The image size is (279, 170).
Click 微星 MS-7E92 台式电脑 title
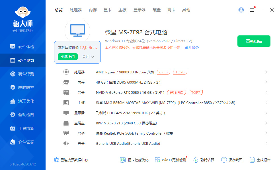coord(136,32)
